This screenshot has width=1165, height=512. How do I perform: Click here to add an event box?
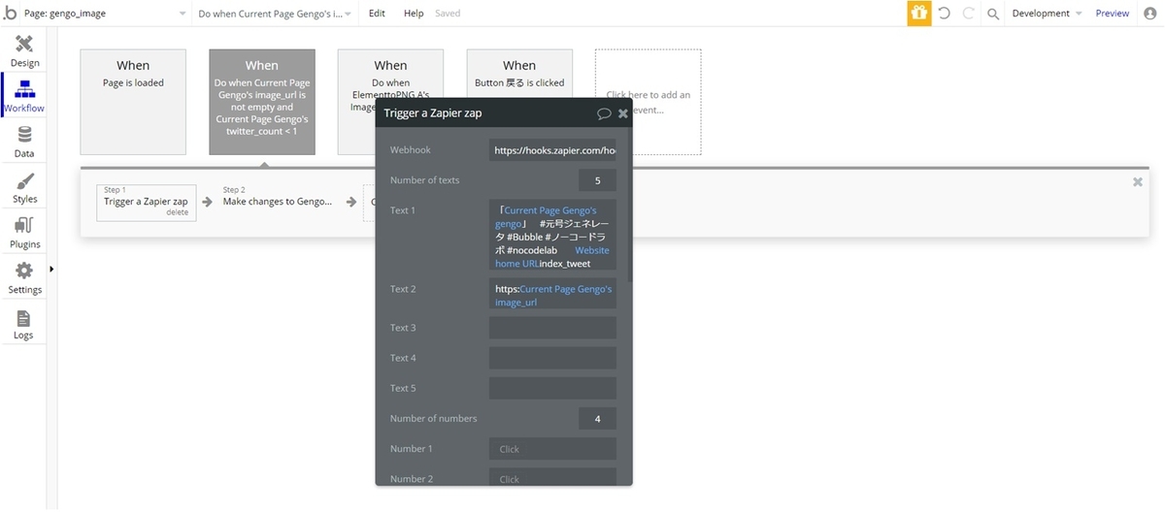[649, 102]
